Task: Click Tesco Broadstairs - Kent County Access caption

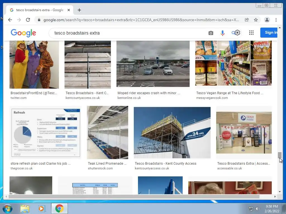Action: (166, 163)
